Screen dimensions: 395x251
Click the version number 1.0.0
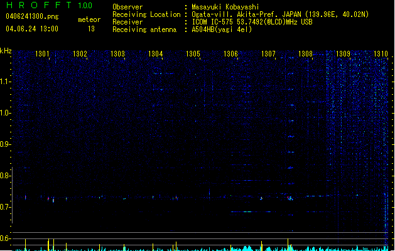85,6
